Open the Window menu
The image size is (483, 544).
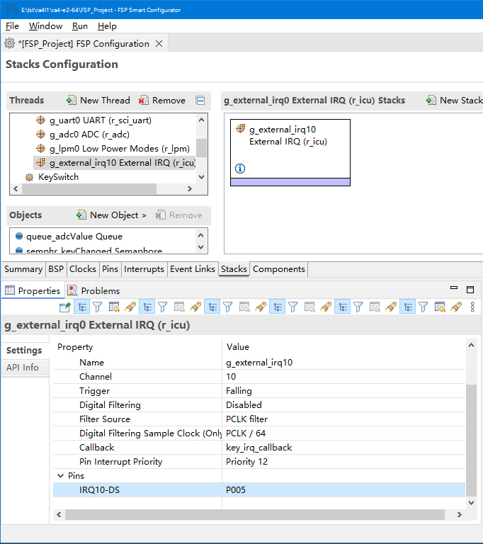45,26
